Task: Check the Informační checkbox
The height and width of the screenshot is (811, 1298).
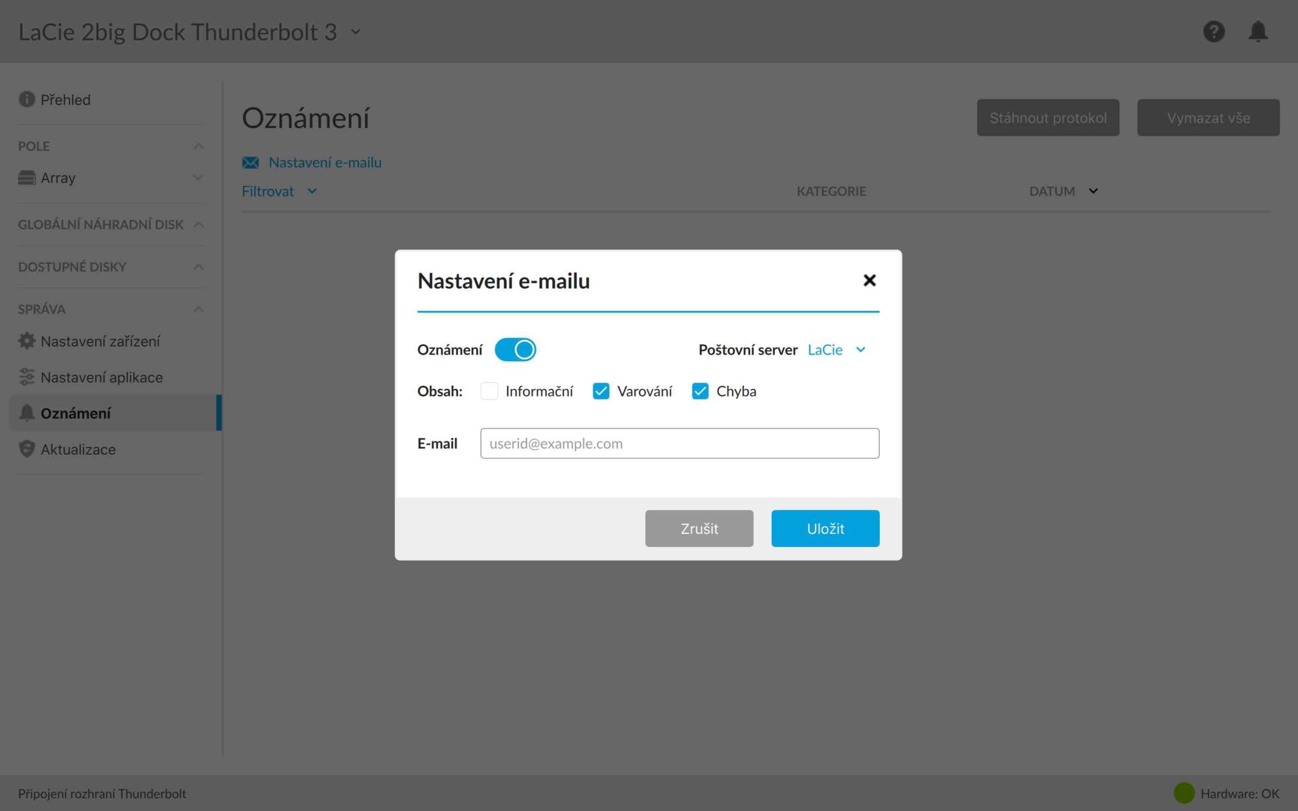Action: click(x=489, y=391)
